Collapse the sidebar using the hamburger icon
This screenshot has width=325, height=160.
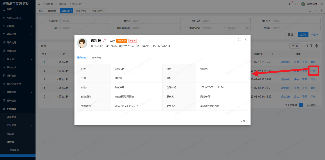click(x=39, y=4)
